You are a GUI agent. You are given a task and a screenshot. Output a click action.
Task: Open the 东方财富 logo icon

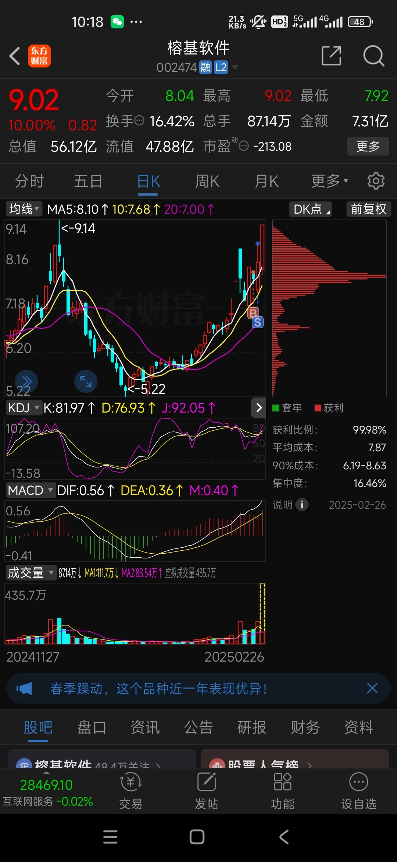[x=39, y=56]
